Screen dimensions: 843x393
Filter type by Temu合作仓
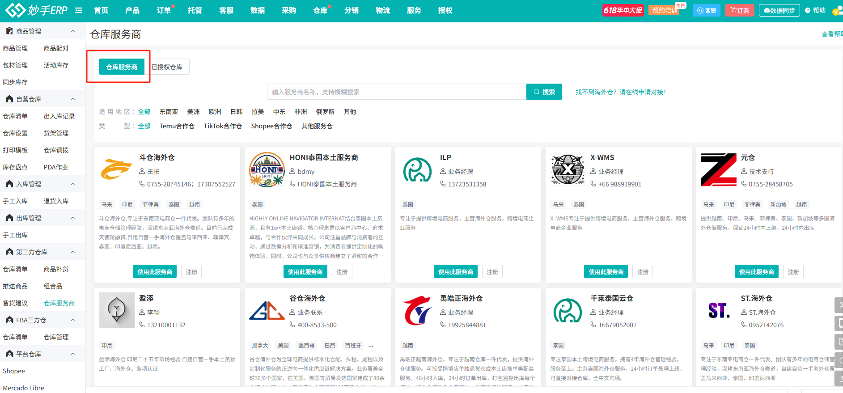(x=177, y=126)
